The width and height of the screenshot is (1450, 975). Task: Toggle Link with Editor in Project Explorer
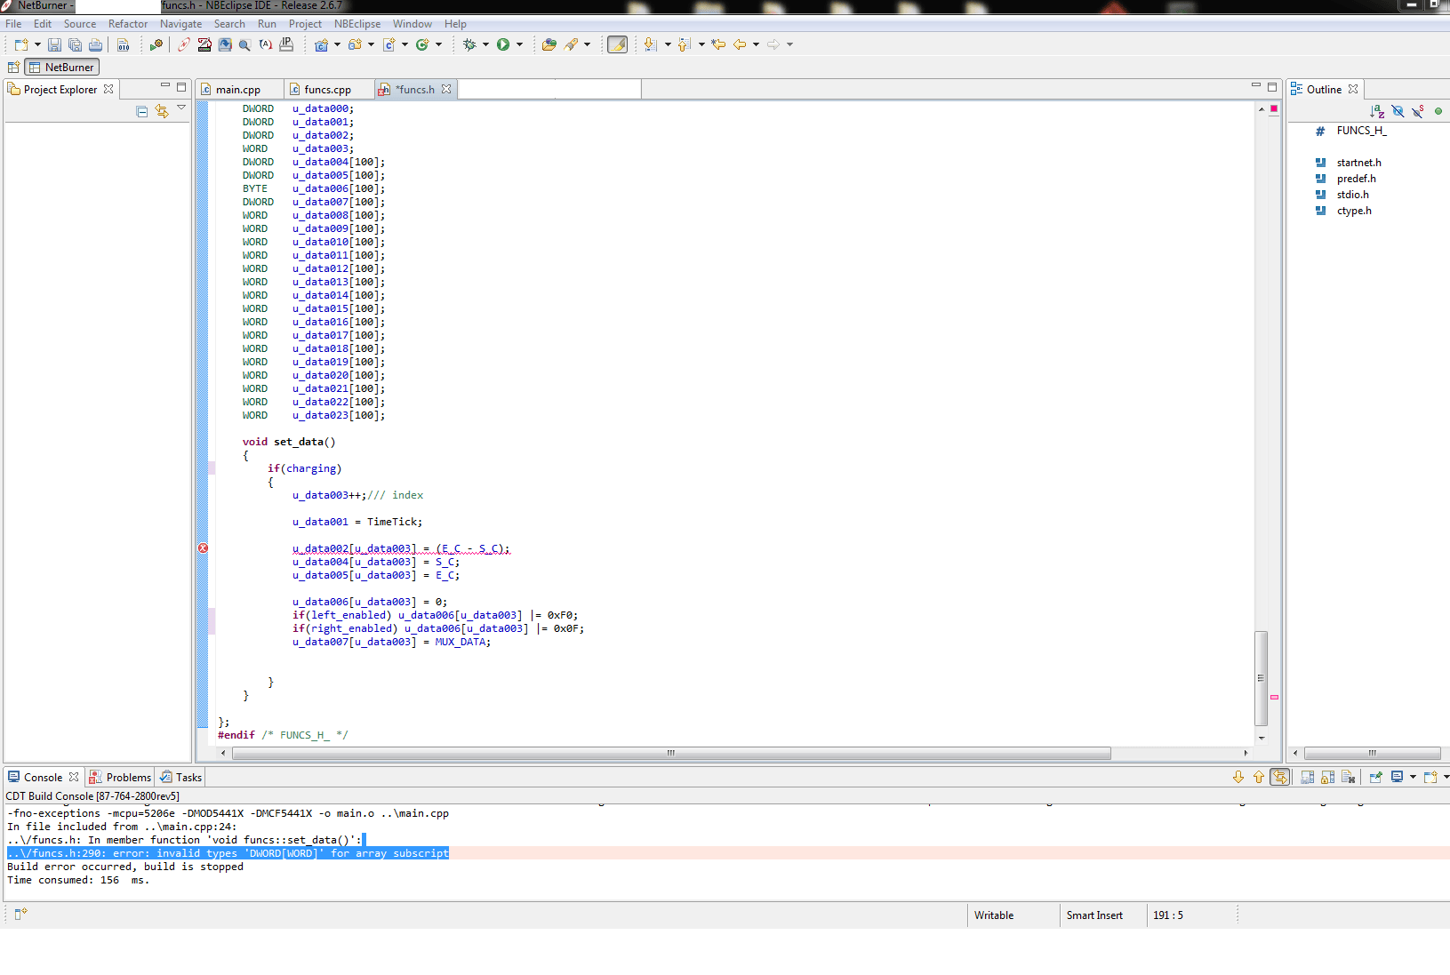[x=162, y=111]
